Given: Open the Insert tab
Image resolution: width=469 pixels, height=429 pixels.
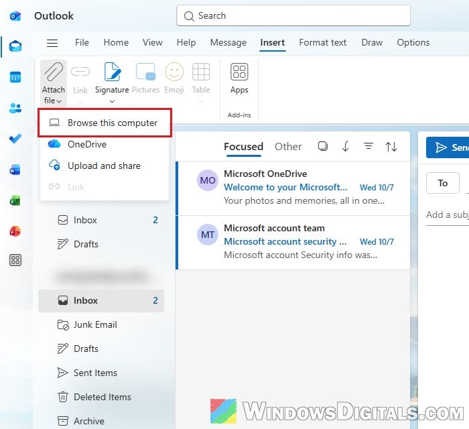Looking at the screenshot, I should [x=273, y=42].
